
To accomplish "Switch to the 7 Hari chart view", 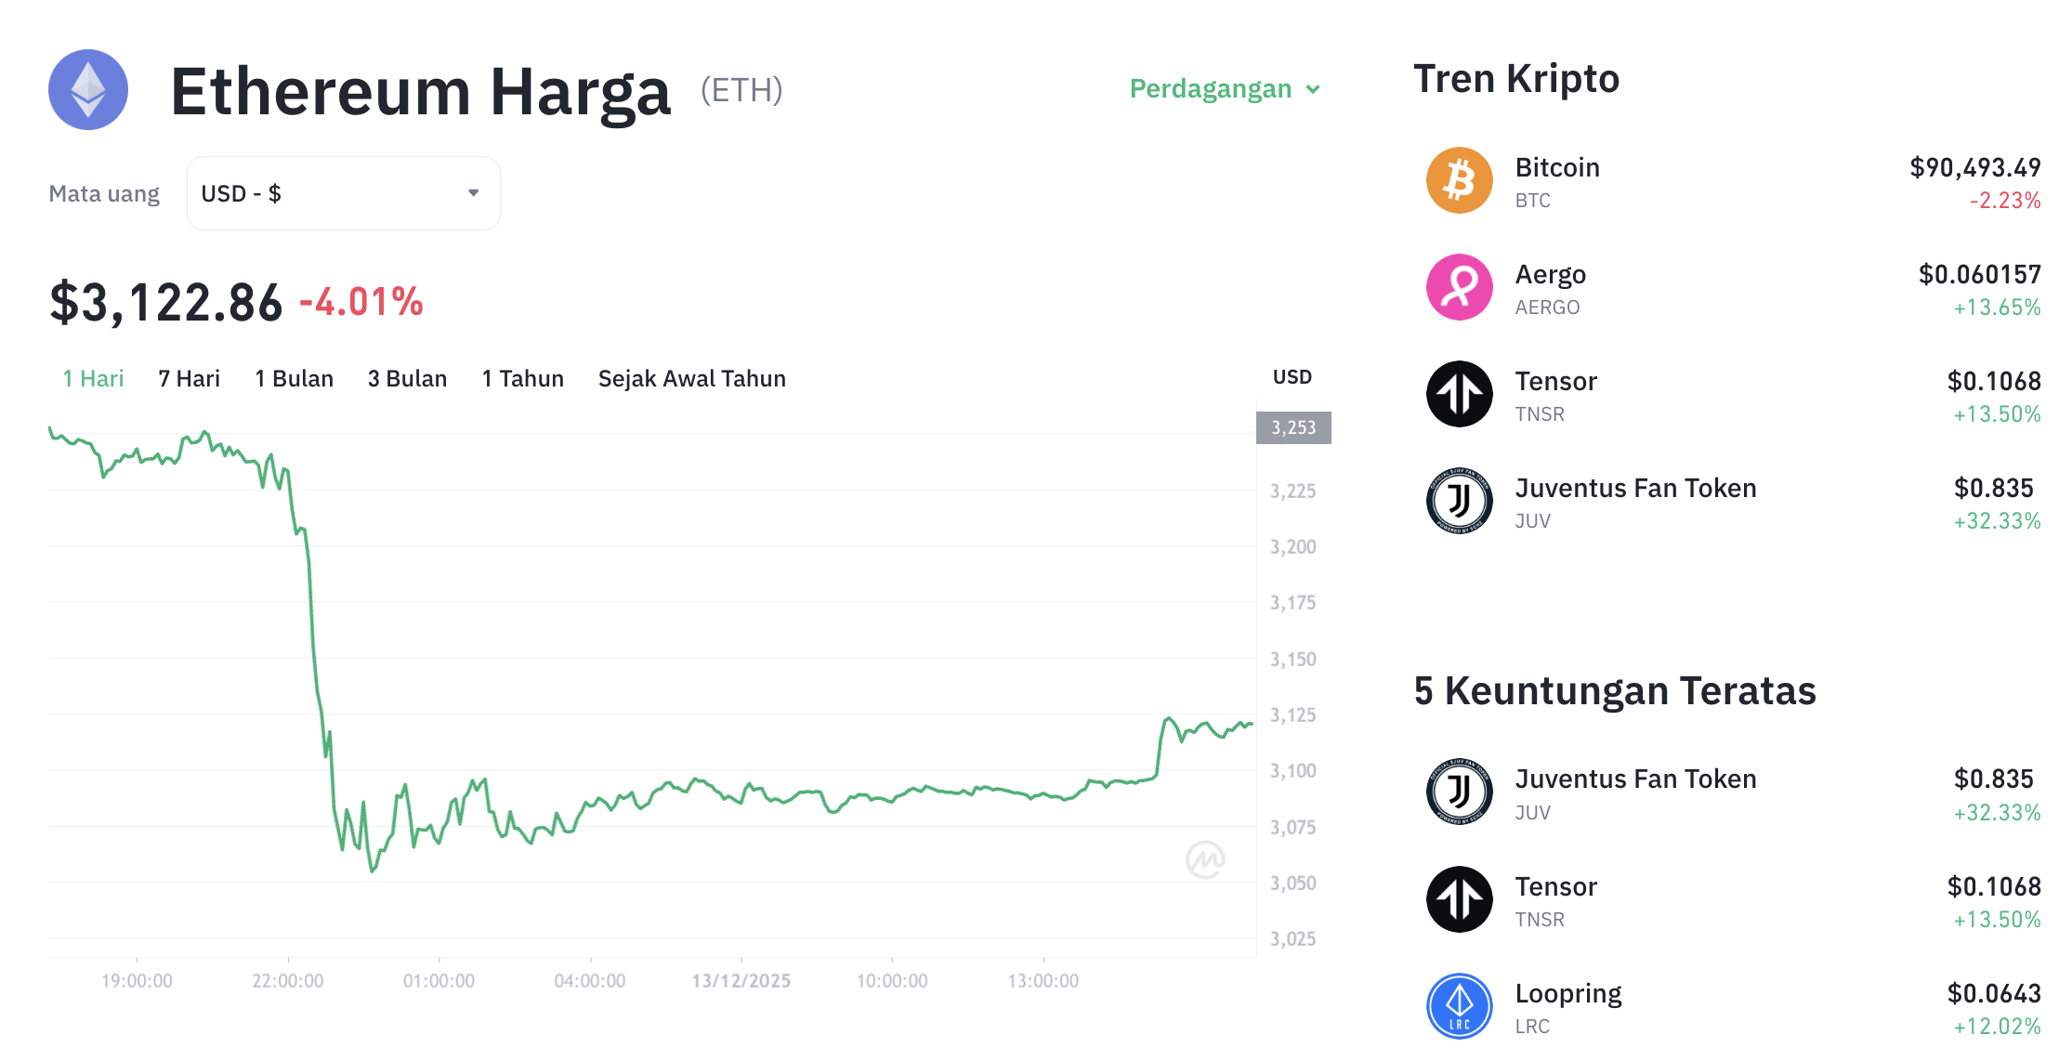I will [x=188, y=378].
